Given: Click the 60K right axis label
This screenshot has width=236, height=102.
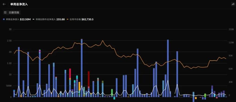Looking at the screenshot, I should 231,69.
